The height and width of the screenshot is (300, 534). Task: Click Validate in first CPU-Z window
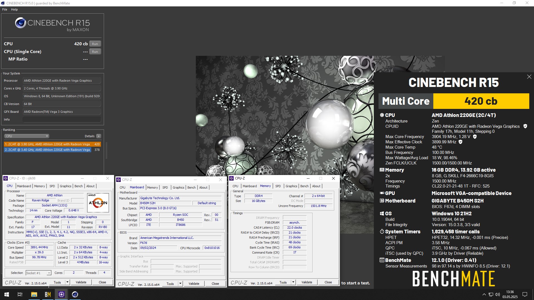81,282
